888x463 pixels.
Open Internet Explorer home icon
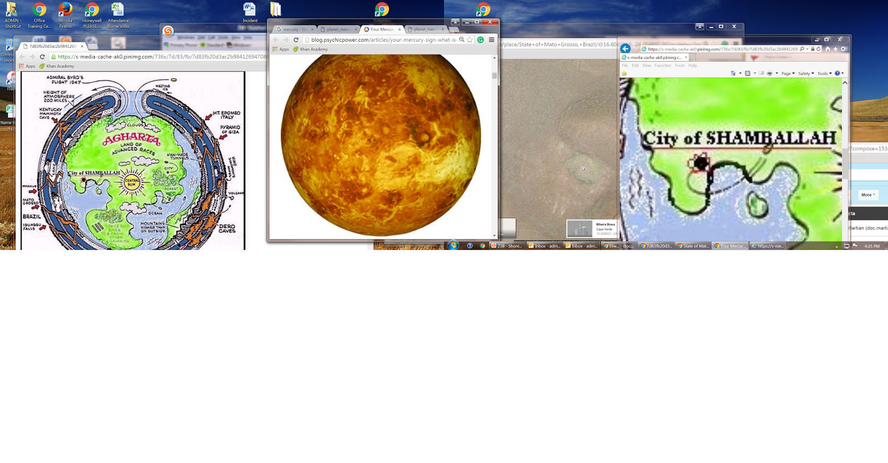(x=828, y=49)
